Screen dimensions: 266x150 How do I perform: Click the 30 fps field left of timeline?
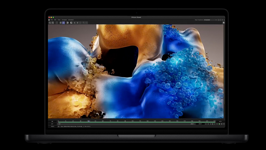coord(52,121)
